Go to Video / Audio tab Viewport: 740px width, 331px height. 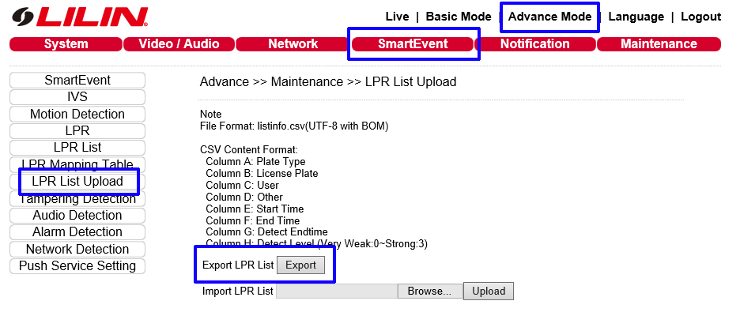pyautogui.click(x=179, y=44)
